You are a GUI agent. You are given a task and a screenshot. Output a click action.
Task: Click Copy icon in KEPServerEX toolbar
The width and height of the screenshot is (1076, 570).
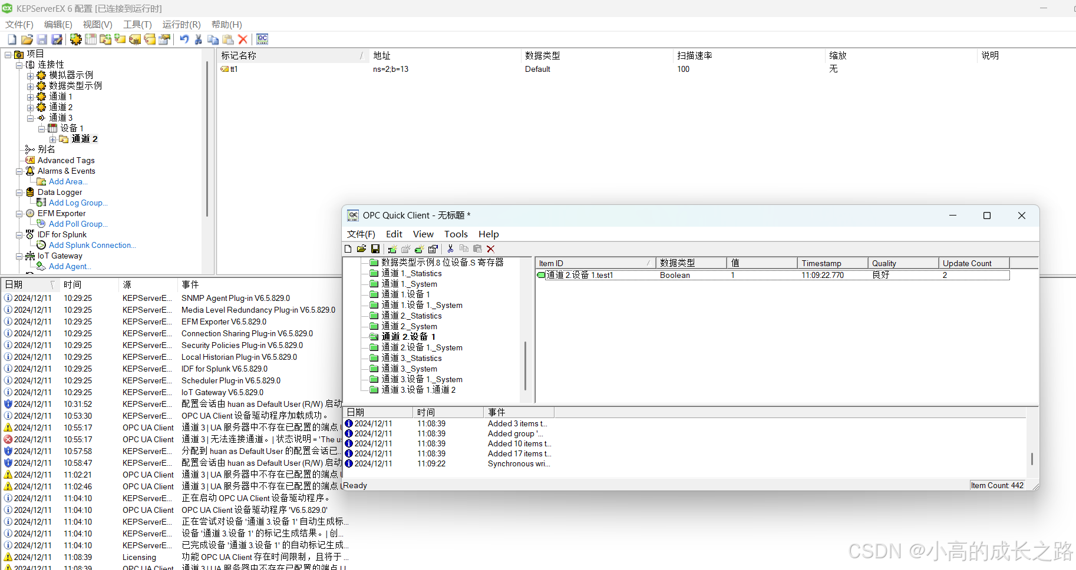pos(213,39)
